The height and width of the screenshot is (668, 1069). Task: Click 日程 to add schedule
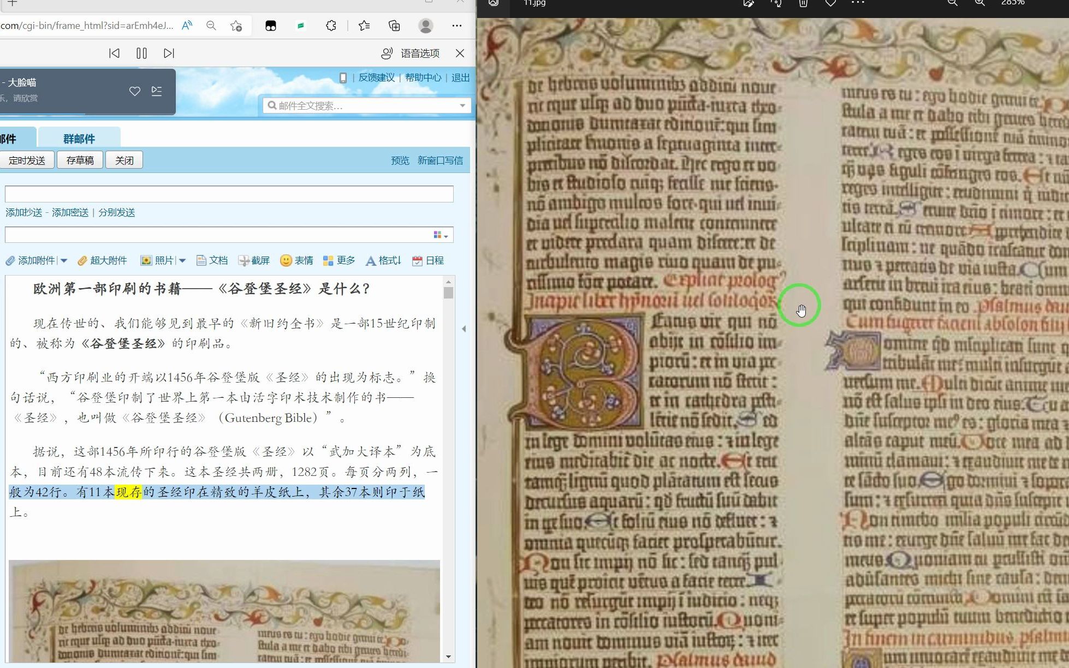[x=428, y=260]
